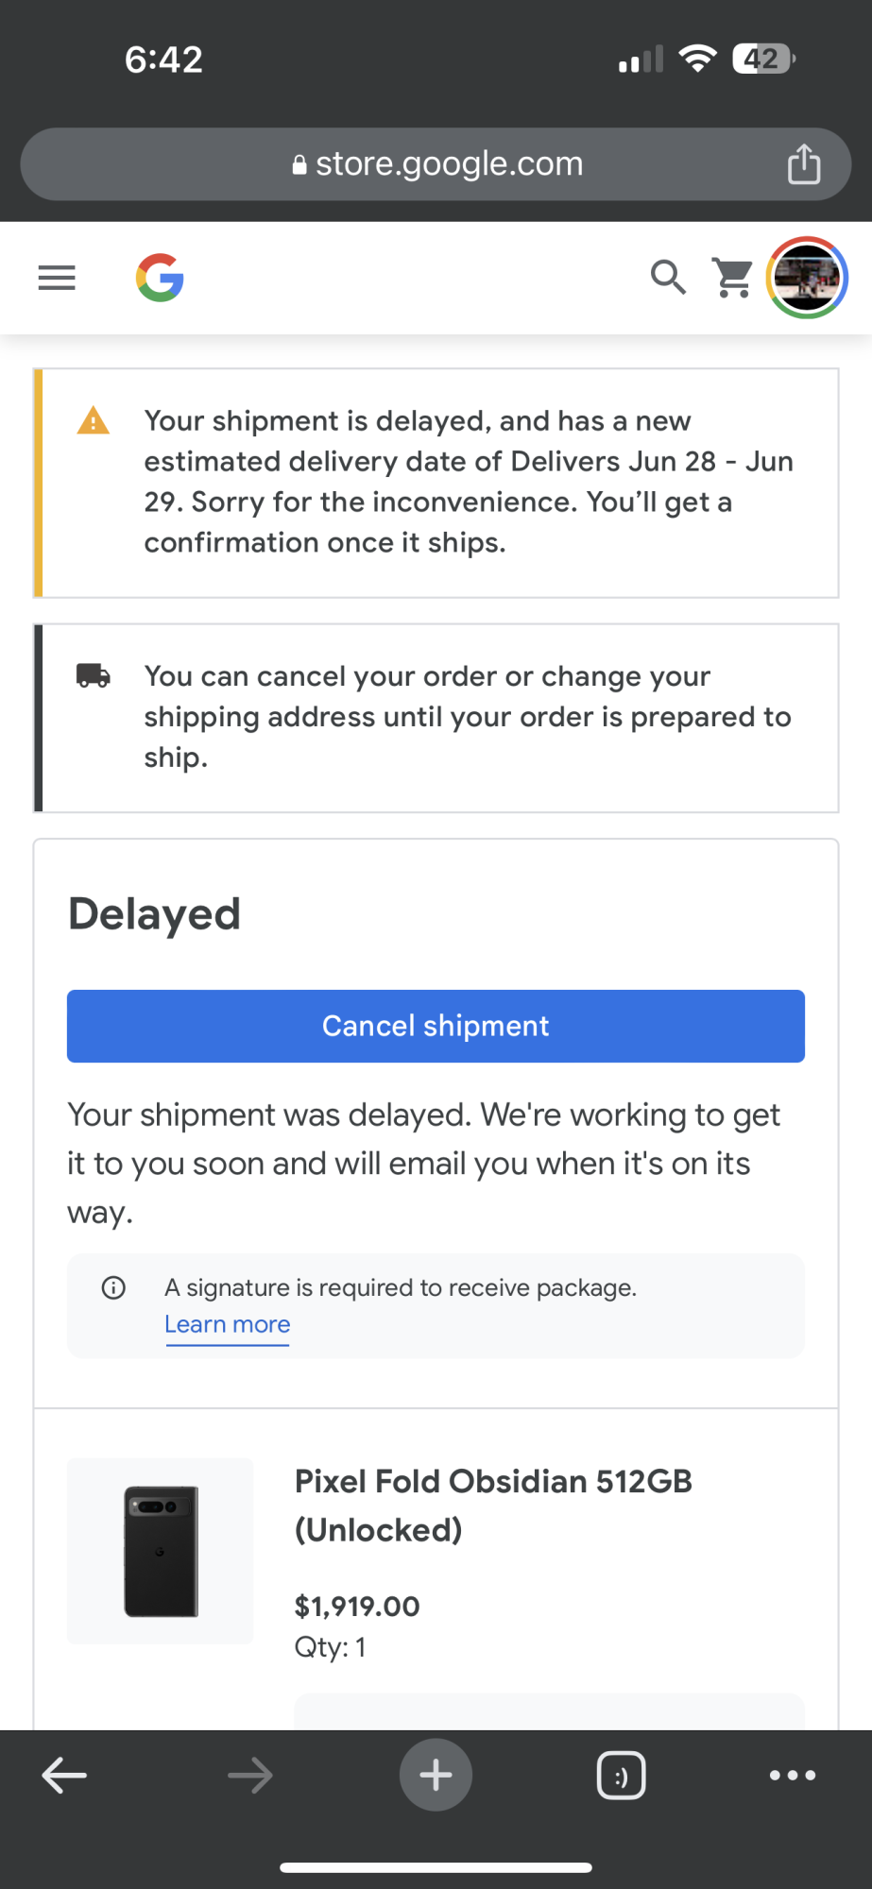This screenshot has width=872, height=1889.
Task: Open the shopping cart
Action: (733, 278)
